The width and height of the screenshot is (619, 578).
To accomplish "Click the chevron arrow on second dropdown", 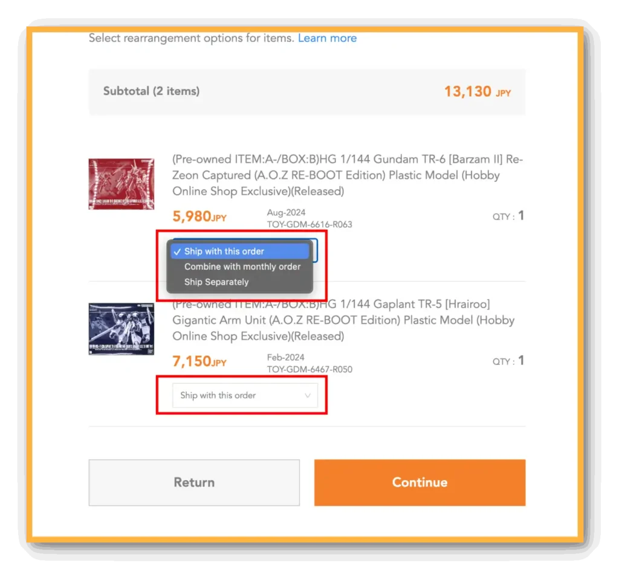I will (x=308, y=395).
